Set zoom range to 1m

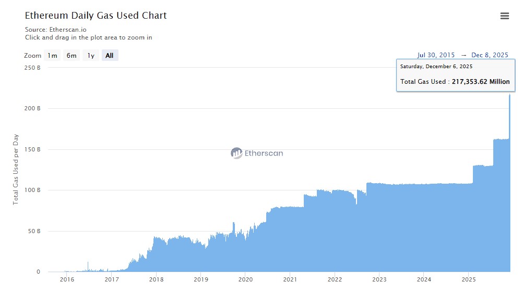(x=52, y=56)
